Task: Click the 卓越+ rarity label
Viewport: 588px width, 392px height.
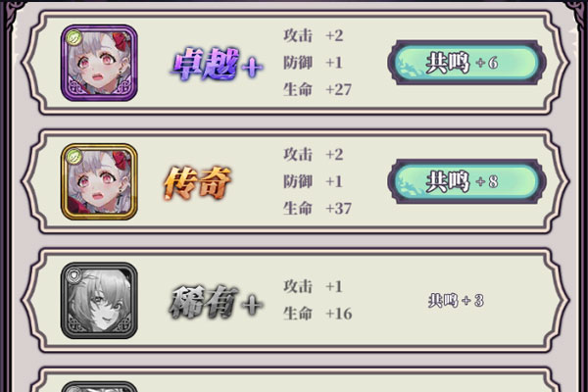Action: 218,64
